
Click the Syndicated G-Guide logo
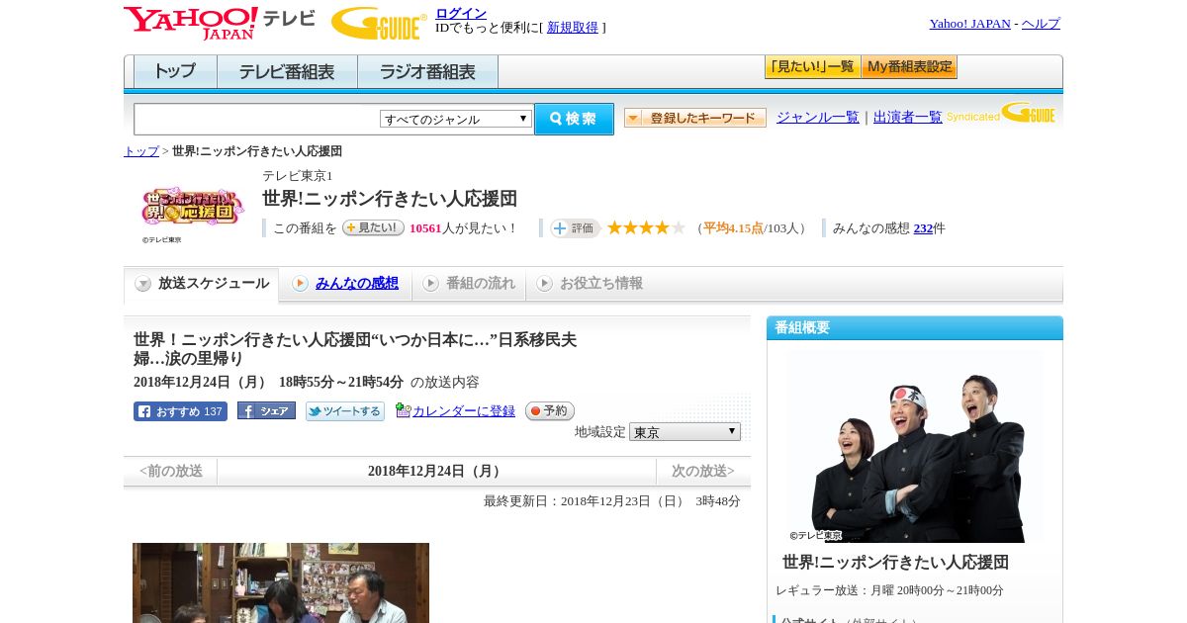[1001, 113]
